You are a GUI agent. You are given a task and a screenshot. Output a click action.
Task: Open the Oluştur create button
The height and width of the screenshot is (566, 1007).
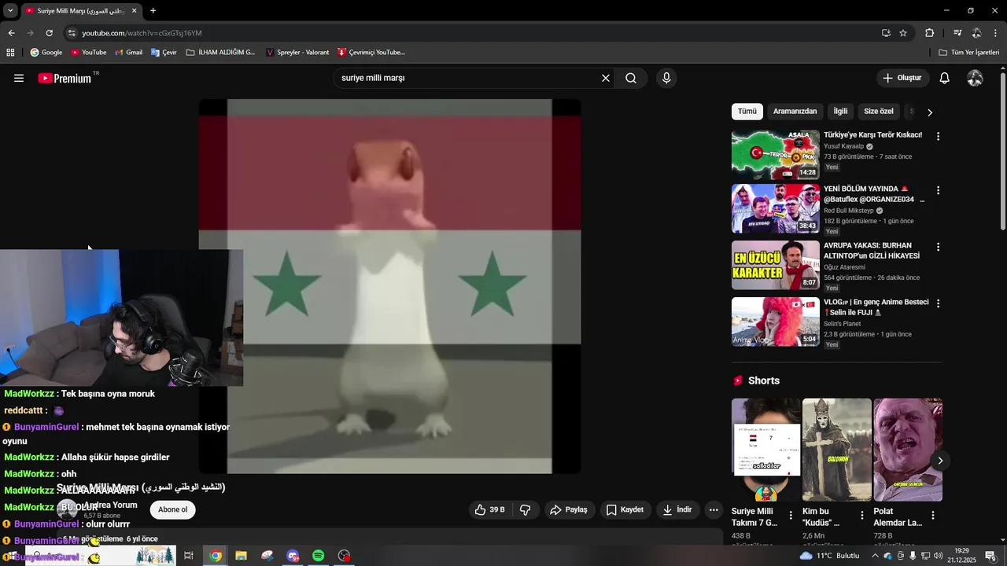pos(902,78)
